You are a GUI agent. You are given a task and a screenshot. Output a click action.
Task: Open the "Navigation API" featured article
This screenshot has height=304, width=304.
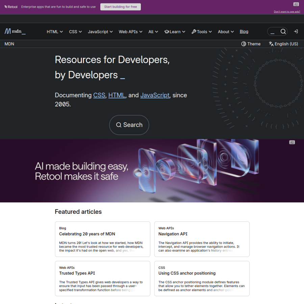coord(173,234)
